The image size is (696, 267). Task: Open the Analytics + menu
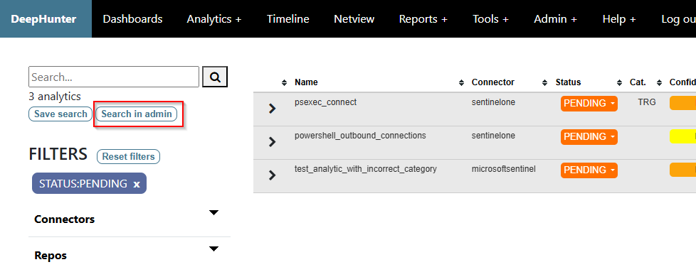[214, 19]
